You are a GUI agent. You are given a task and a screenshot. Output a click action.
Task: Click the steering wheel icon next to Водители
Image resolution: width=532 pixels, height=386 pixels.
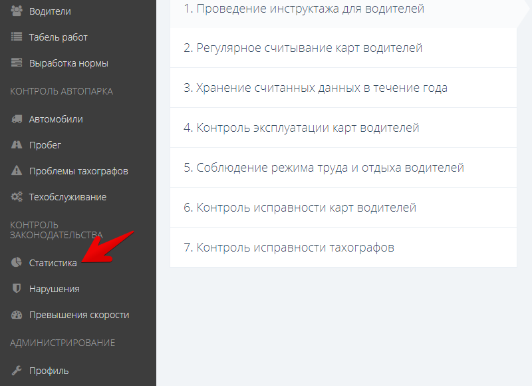coord(16,11)
